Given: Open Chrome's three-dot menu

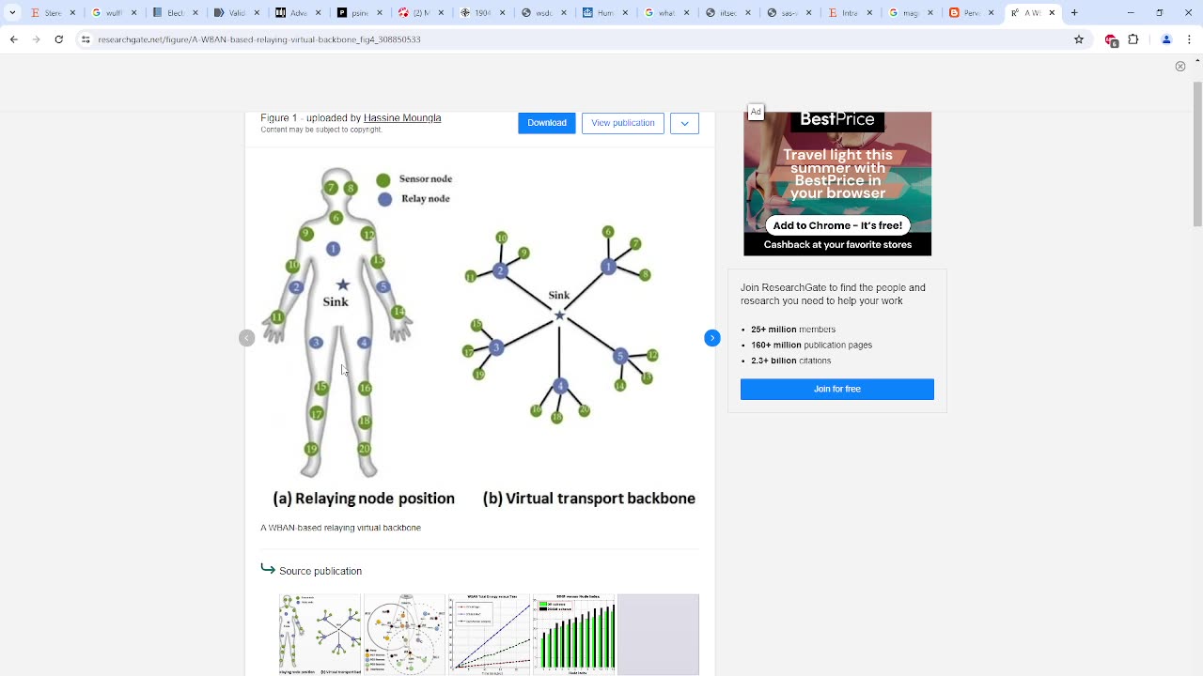Looking at the screenshot, I should point(1189,40).
